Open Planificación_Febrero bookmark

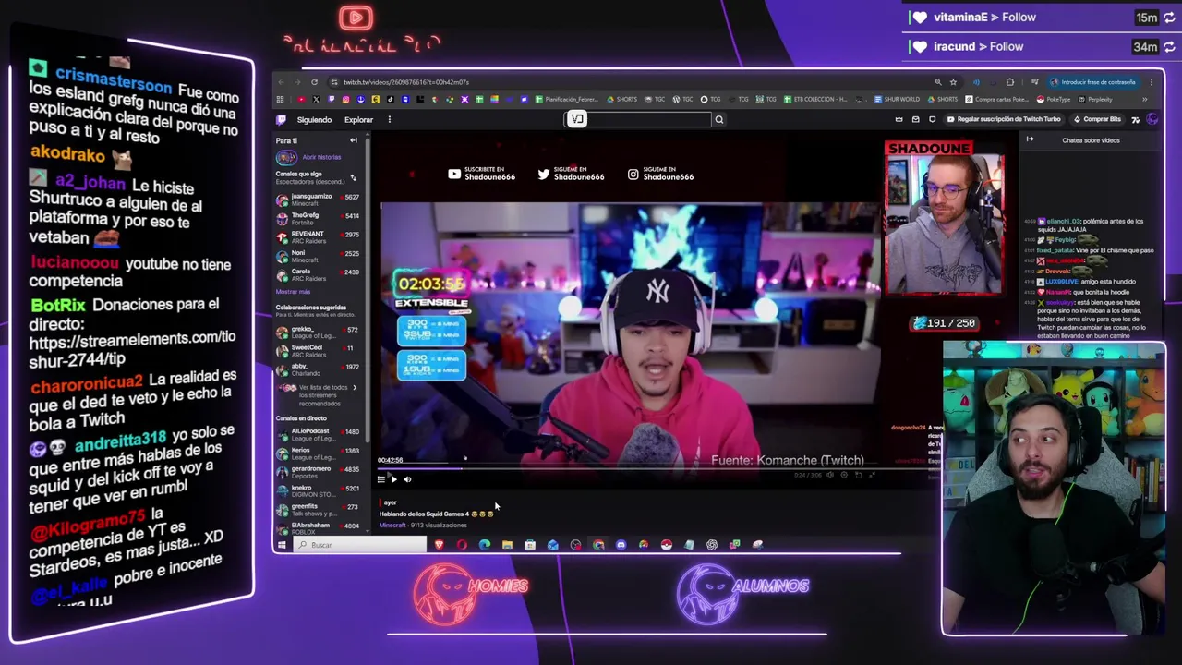coord(566,100)
